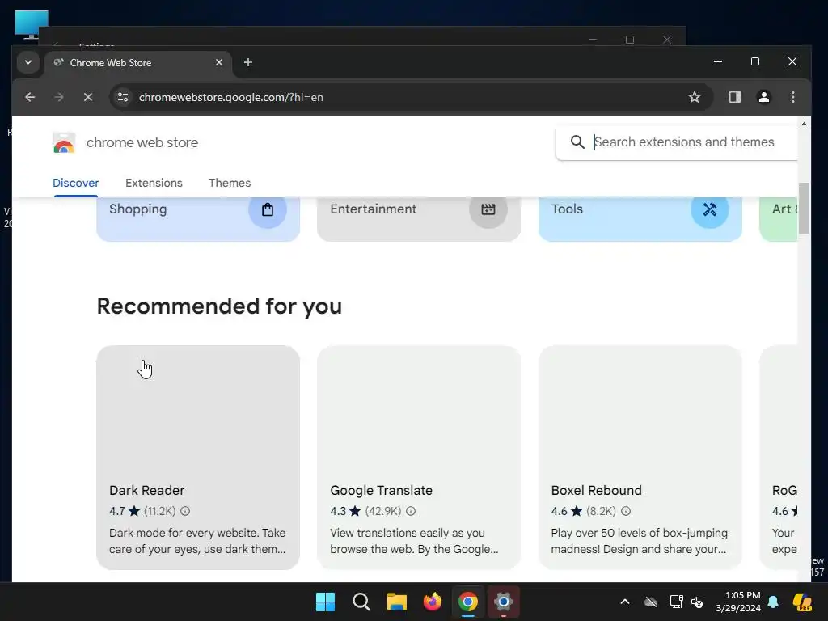The width and height of the screenshot is (828, 621).
Task: Click the Boxel Rebound title text
Action: click(x=596, y=491)
